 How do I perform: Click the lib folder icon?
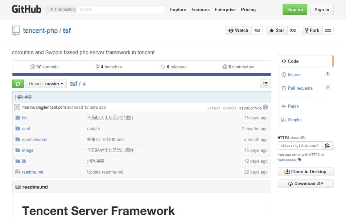click(x=18, y=161)
